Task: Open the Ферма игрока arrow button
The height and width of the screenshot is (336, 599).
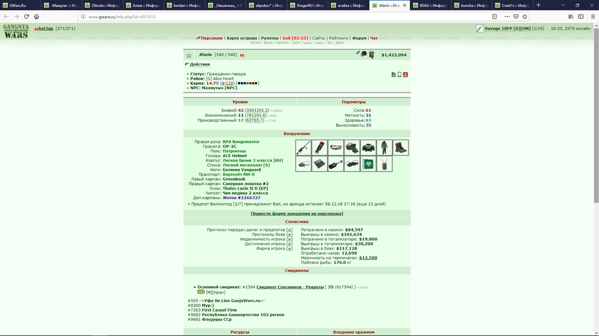Action: pos(289,249)
